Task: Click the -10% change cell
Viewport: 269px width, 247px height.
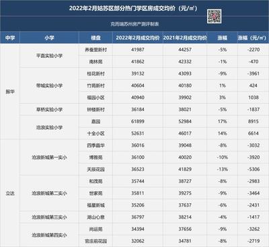Action: [223, 157]
